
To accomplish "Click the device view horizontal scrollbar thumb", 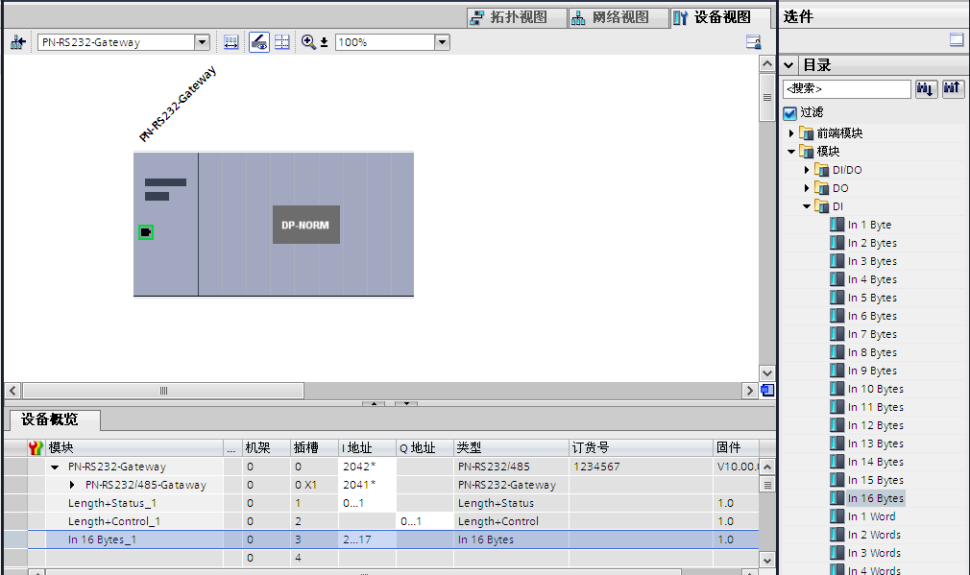I will (163, 391).
